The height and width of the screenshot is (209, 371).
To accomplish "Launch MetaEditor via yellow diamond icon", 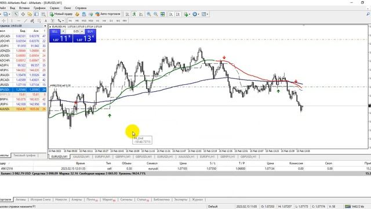I will point(77,14).
